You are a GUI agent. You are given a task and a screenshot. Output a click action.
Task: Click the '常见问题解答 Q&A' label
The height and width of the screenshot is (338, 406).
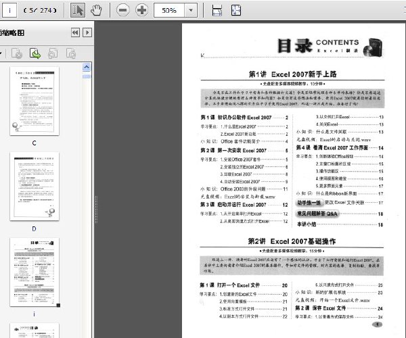point(317,214)
